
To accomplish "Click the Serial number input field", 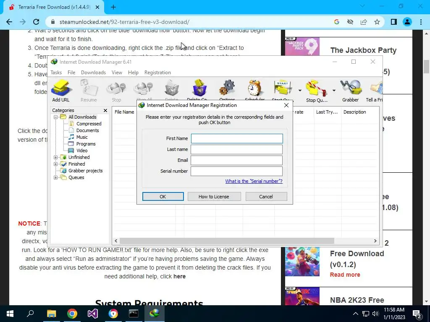I will (x=237, y=171).
